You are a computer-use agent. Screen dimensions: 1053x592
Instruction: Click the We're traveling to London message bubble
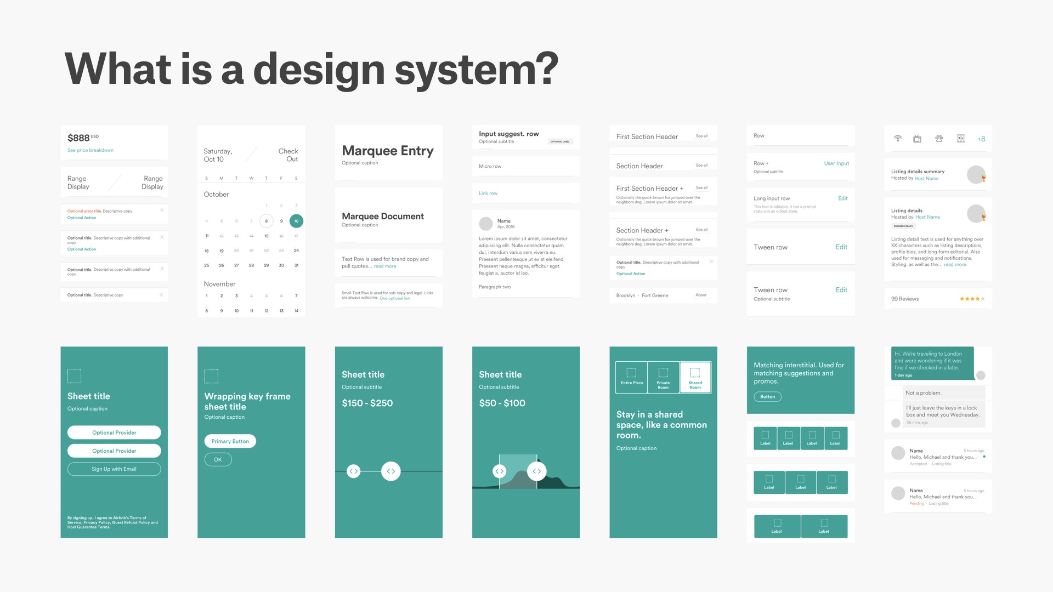932,363
